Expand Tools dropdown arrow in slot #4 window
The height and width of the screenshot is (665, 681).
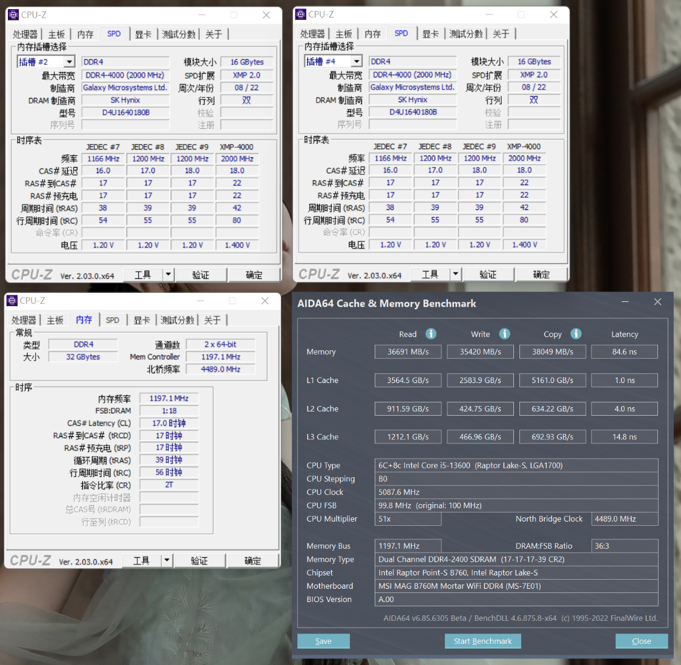coord(455,274)
